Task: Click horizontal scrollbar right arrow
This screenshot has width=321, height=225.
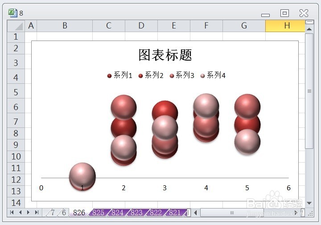Action: coord(296,213)
